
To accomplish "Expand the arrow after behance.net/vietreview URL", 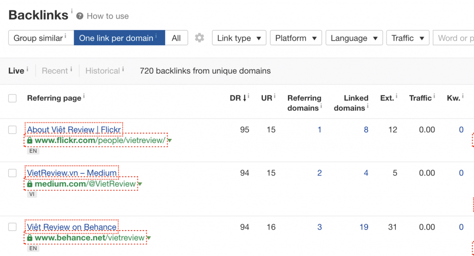I will point(149,238).
